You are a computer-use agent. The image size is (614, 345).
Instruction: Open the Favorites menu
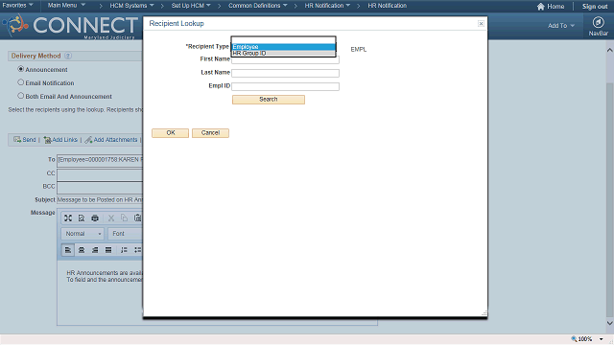[x=17, y=6]
